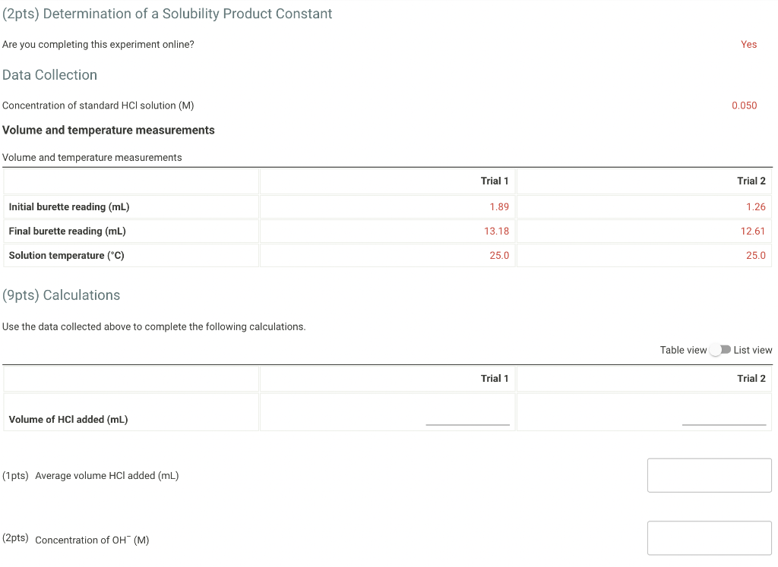
Task: Toggle the view switch to List view
Action: pyautogui.click(x=721, y=350)
